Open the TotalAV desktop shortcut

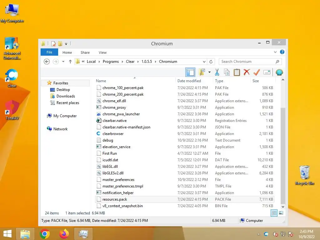[12, 110]
